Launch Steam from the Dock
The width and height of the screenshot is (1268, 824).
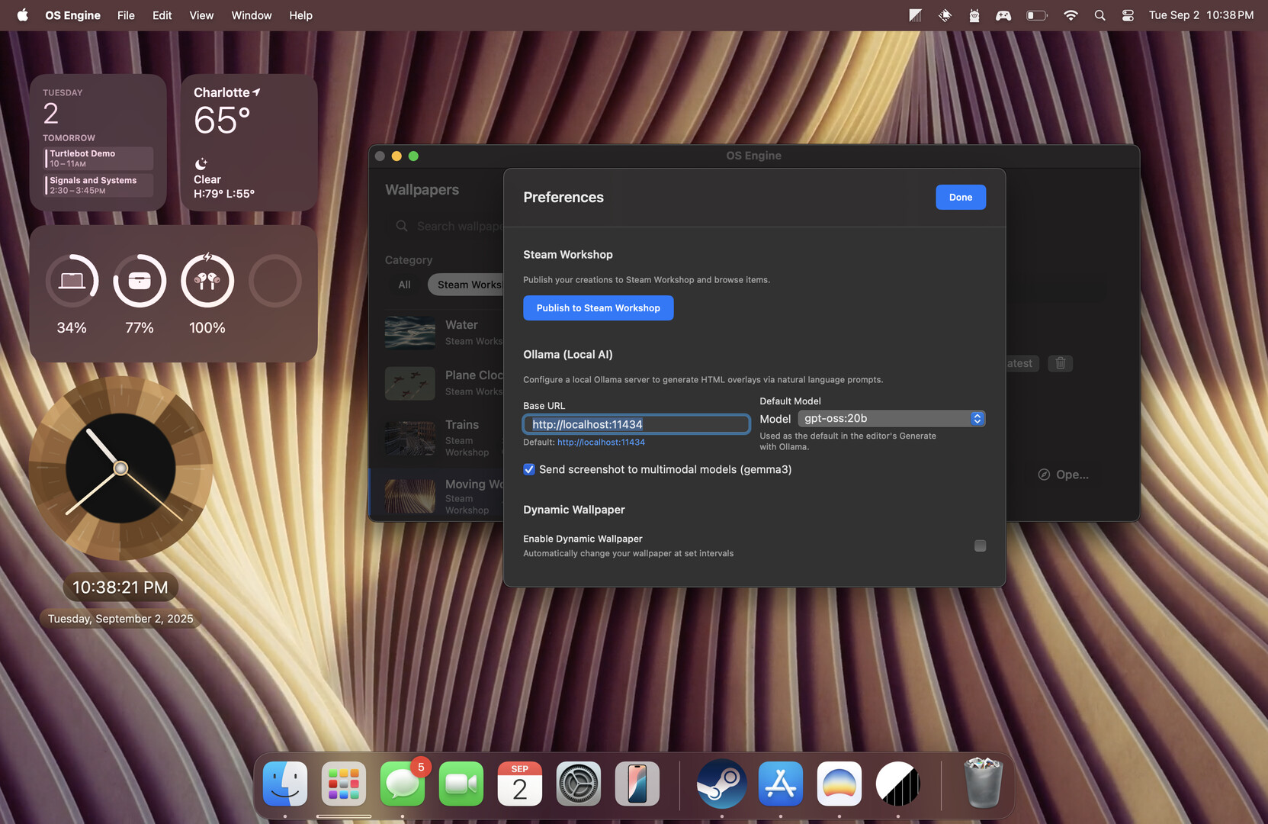point(721,784)
